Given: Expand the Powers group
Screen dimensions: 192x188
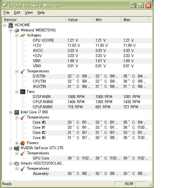Looking at the screenshot, I should [x=17, y=143].
